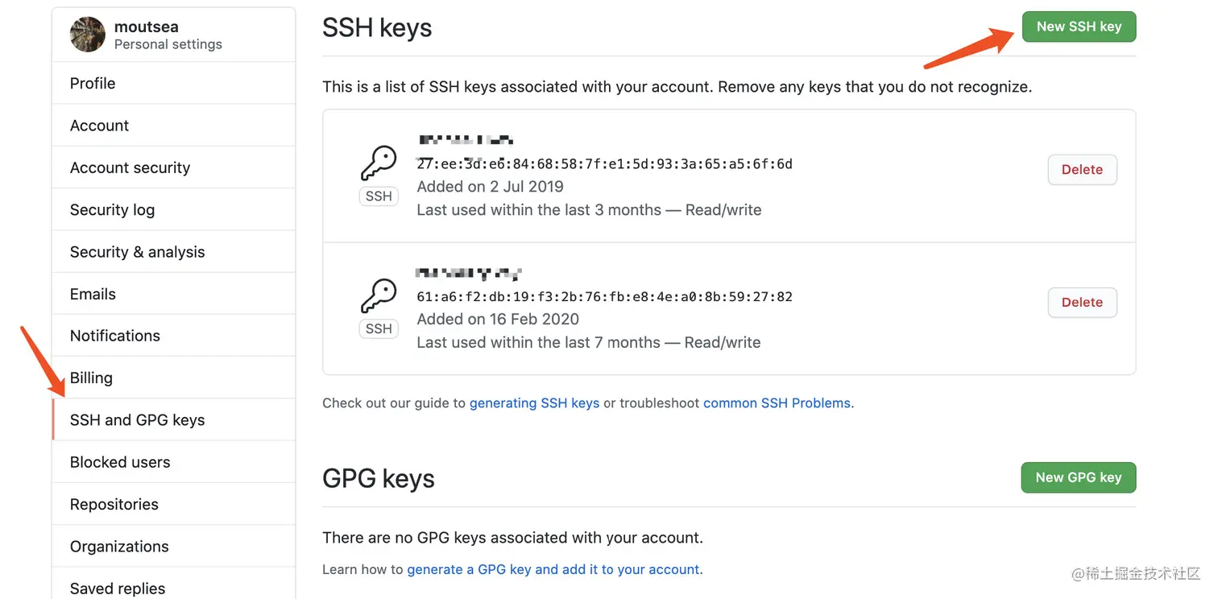
Task: Go to Account security settings
Action: pos(130,167)
